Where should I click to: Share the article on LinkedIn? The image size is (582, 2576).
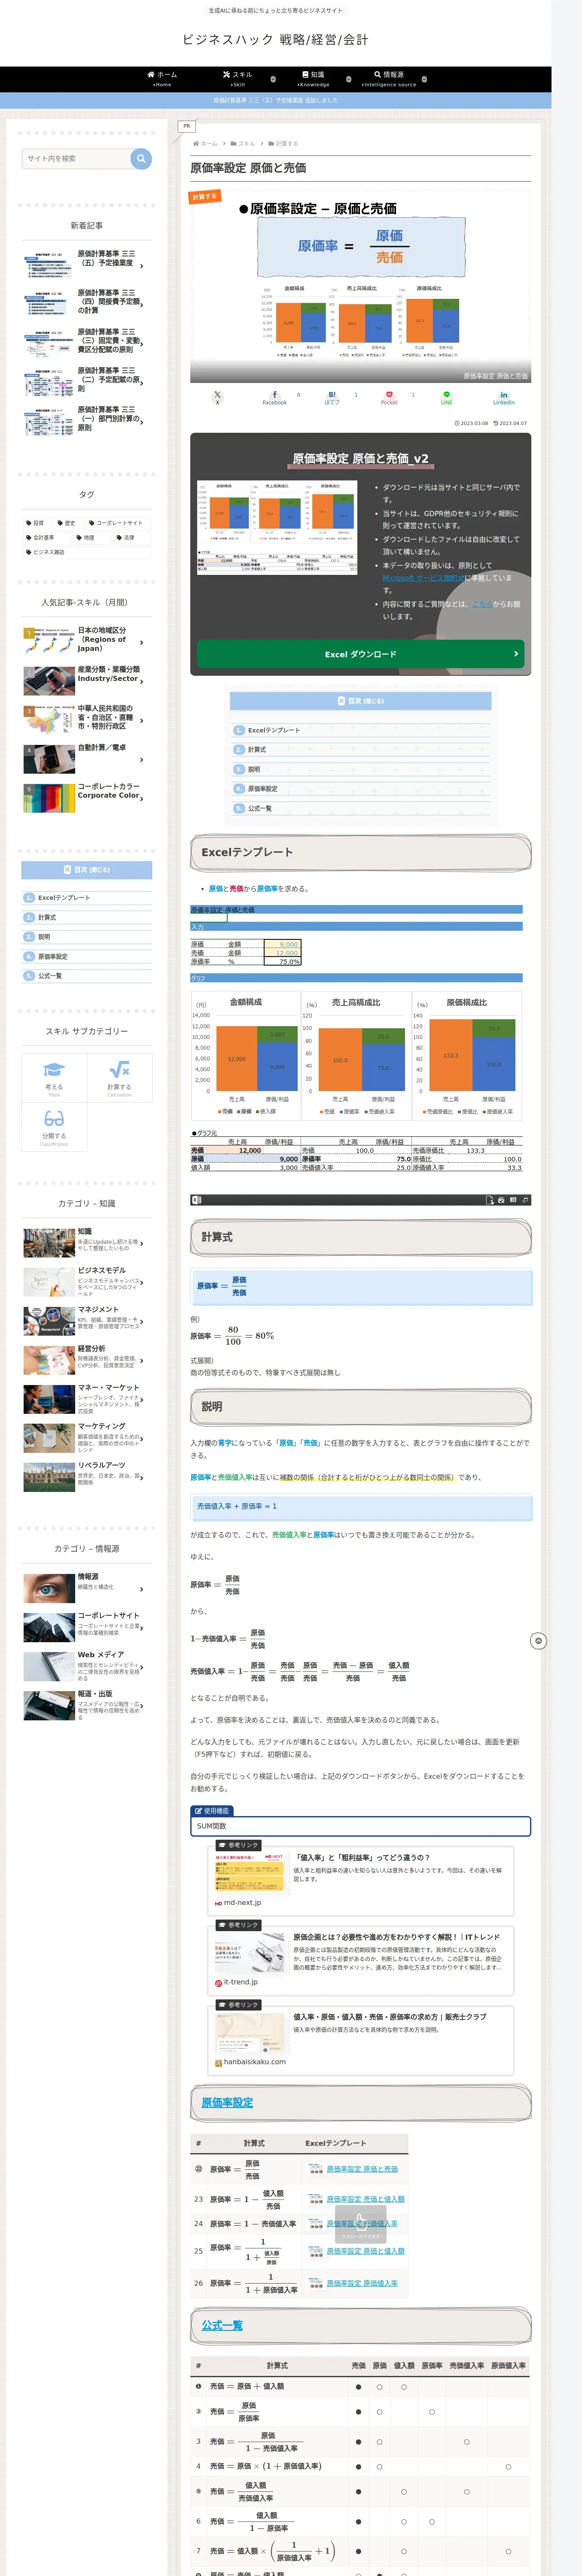[x=503, y=397]
